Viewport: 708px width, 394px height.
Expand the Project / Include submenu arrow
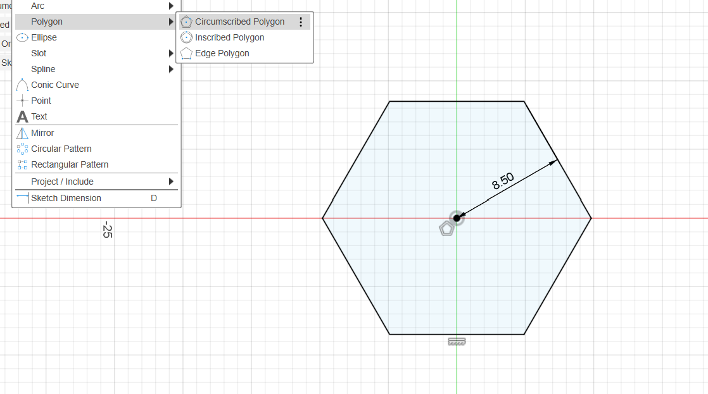tap(171, 182)
